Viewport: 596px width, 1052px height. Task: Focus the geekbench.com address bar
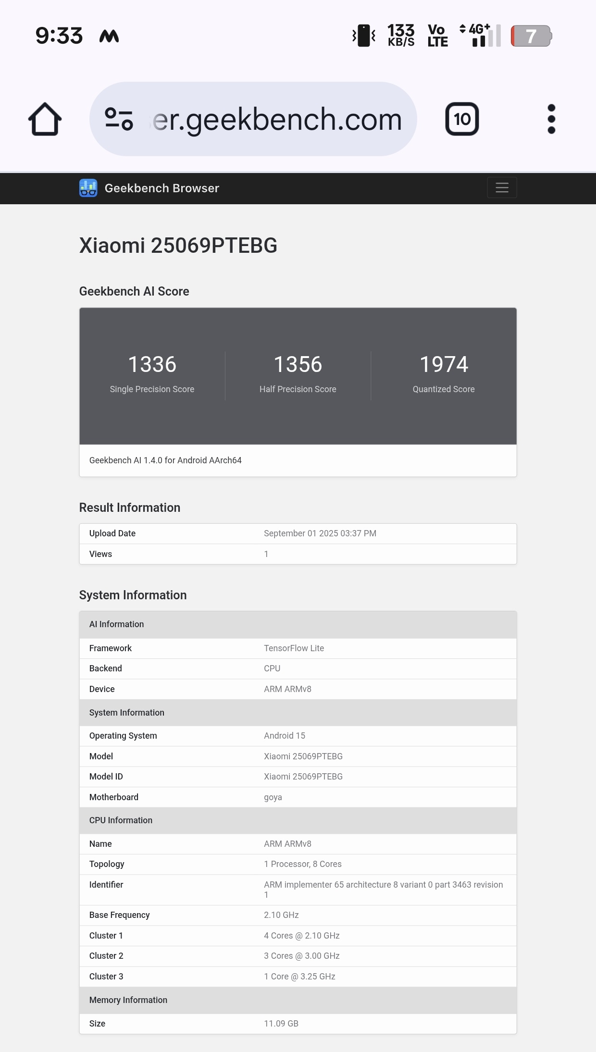[276, 119]
